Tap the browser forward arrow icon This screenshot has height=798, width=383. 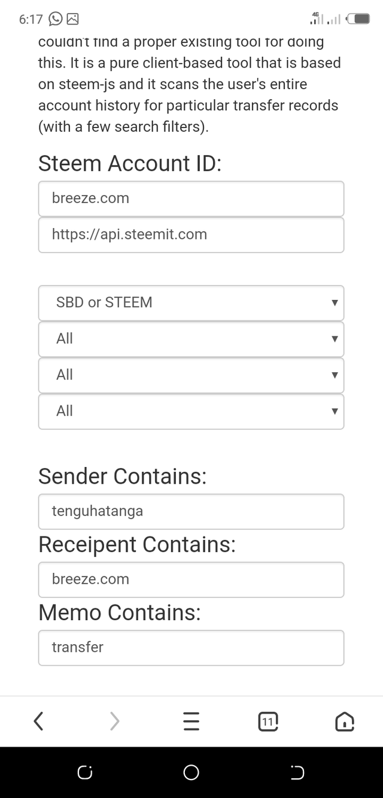click(x=115, y=721)
